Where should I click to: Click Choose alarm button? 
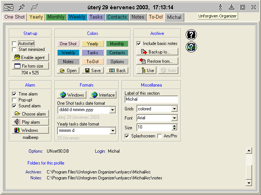[x=30, y=114]
